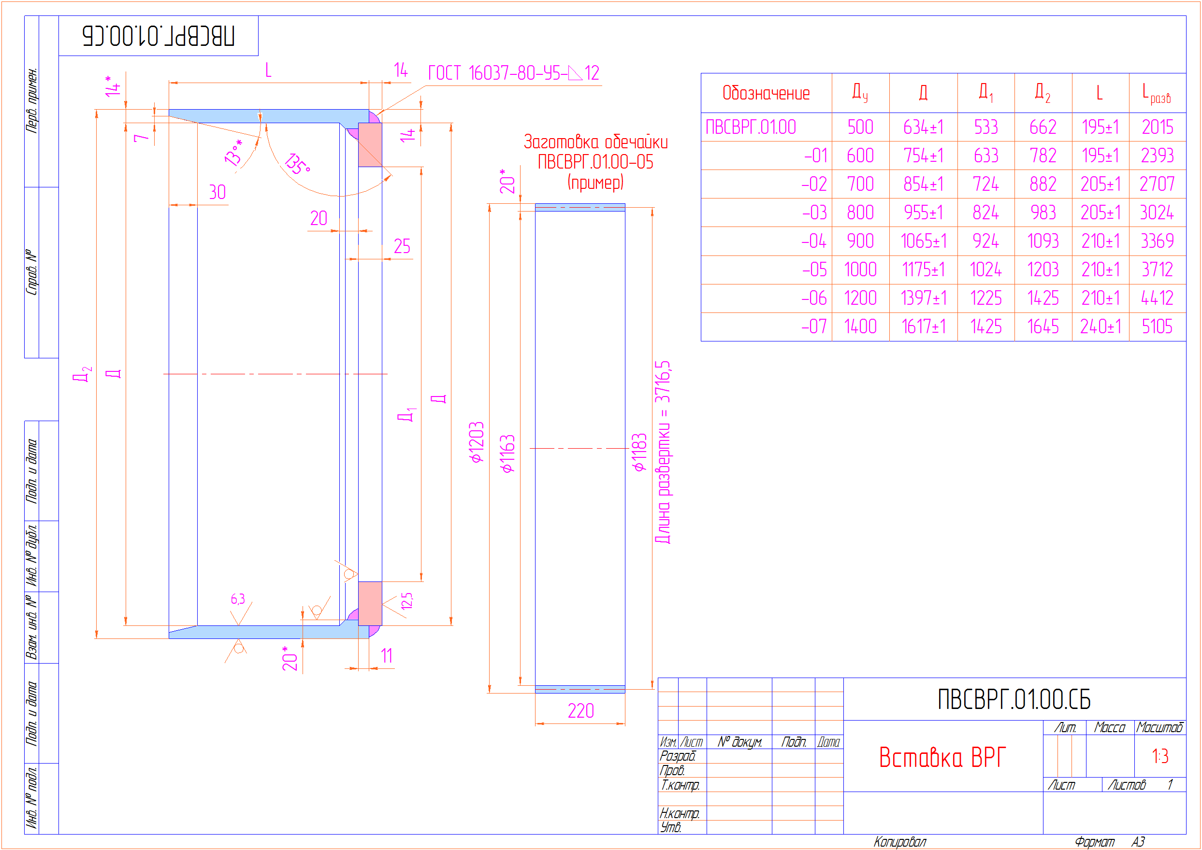Select table cell '754±1'
1202x850 pixels.
923,156
